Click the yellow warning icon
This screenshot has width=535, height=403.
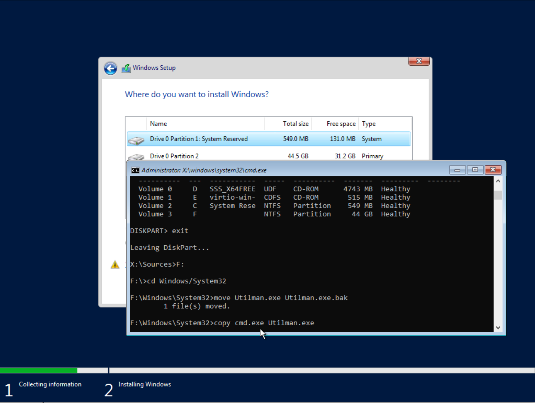tap(115, 265)
